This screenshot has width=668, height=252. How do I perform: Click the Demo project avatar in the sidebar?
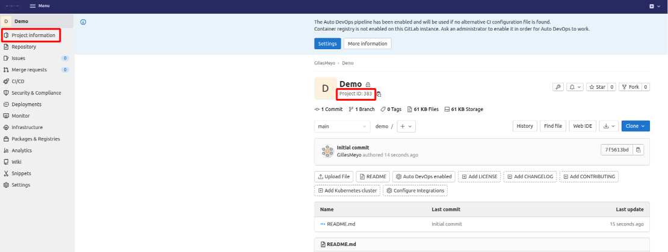(7, 21)
